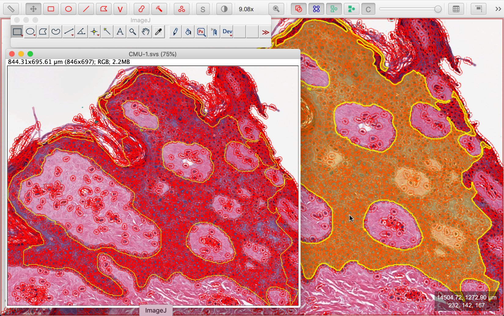Select the QuPath Polyline (V) tool
The height and width of the screenshot is (316, 504).
click(120, 9)
